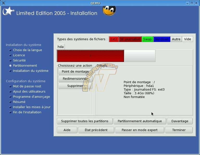Click the Point de montage button
Image resolution: width=200 pixels, height=155 pixels.
coord(75,71)
